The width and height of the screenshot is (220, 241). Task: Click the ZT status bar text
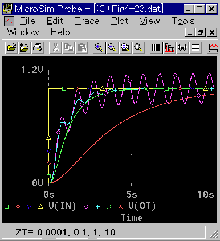66,232
